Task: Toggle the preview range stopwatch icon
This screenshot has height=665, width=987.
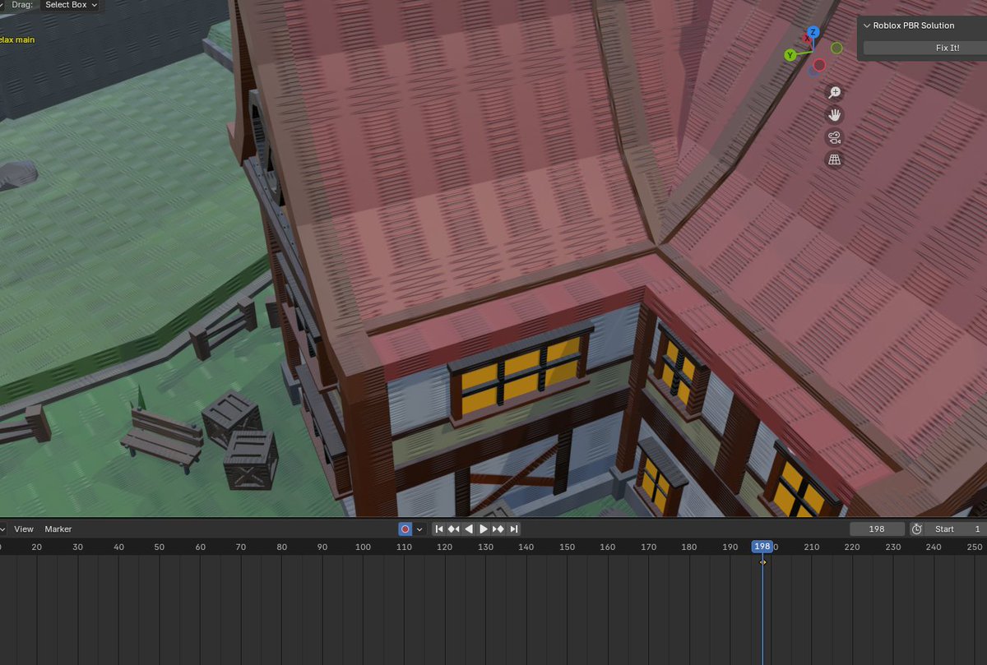Action: [x=917, y=529]
